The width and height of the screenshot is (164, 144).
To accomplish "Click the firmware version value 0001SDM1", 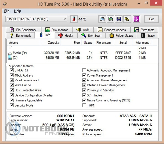I will (66, 116).
